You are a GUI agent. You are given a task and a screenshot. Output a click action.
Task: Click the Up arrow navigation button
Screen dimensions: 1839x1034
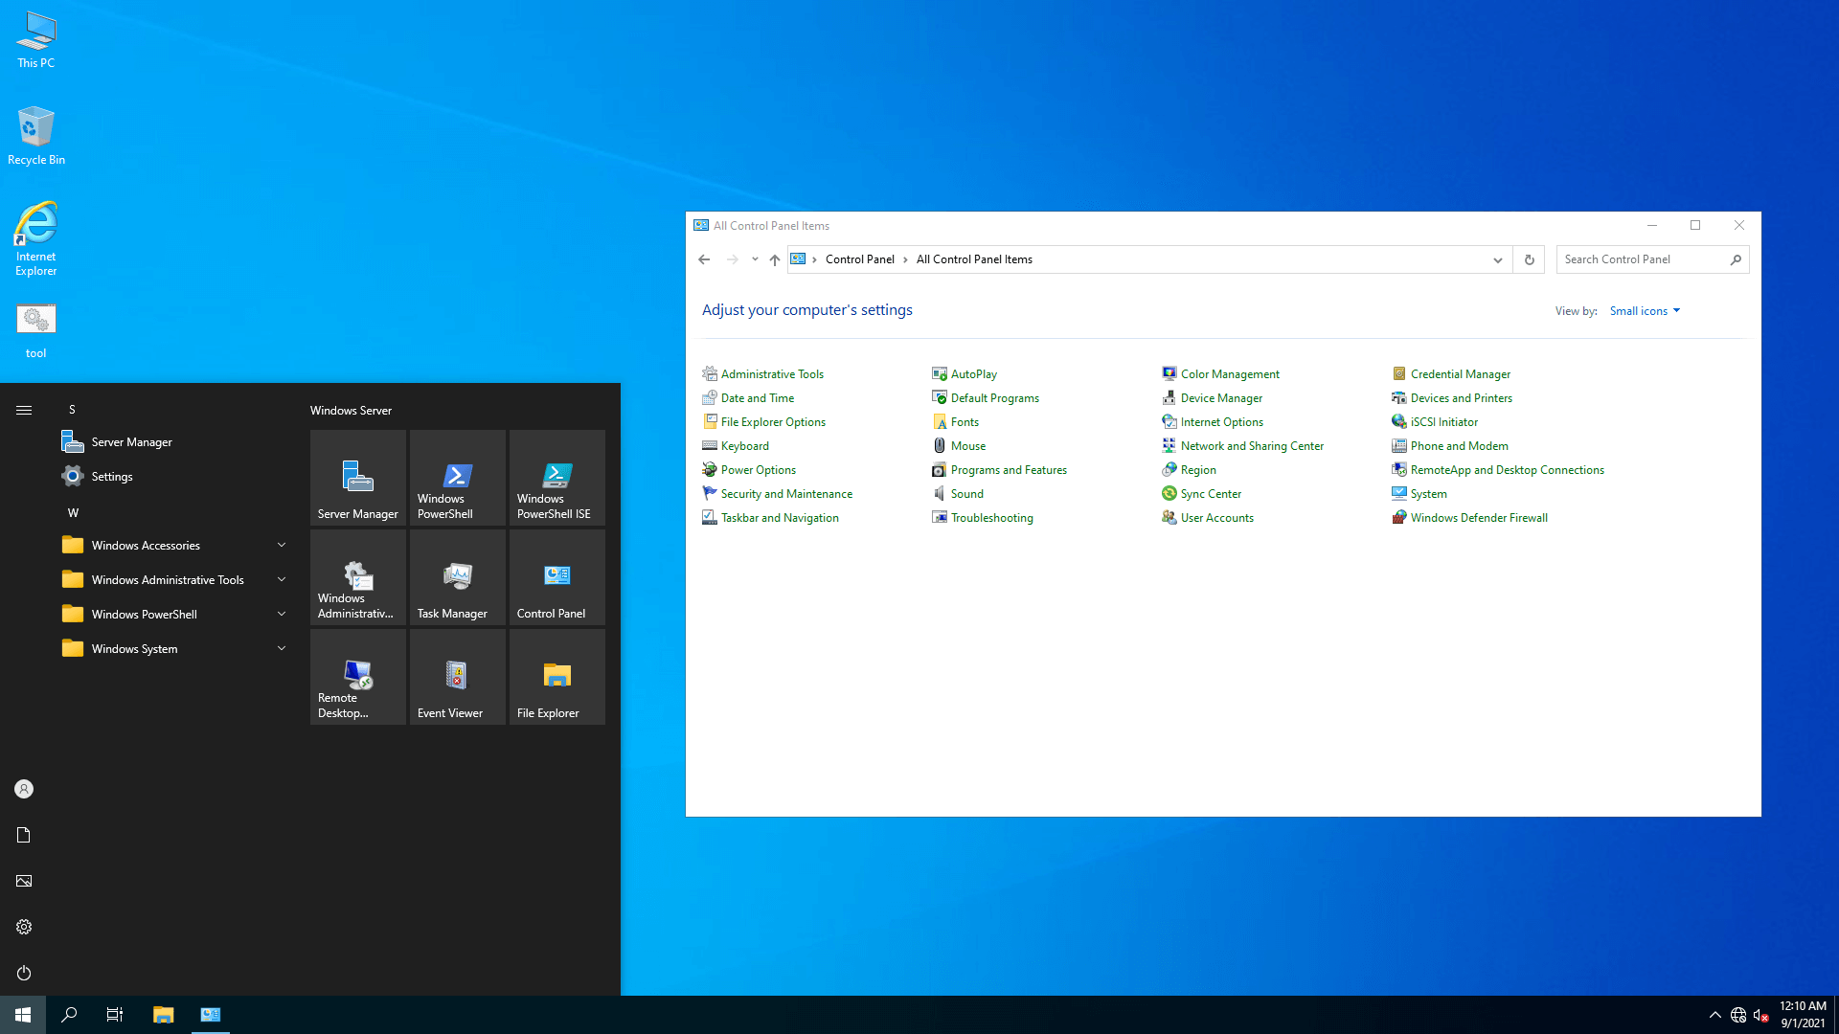click(x=774, y=259)
